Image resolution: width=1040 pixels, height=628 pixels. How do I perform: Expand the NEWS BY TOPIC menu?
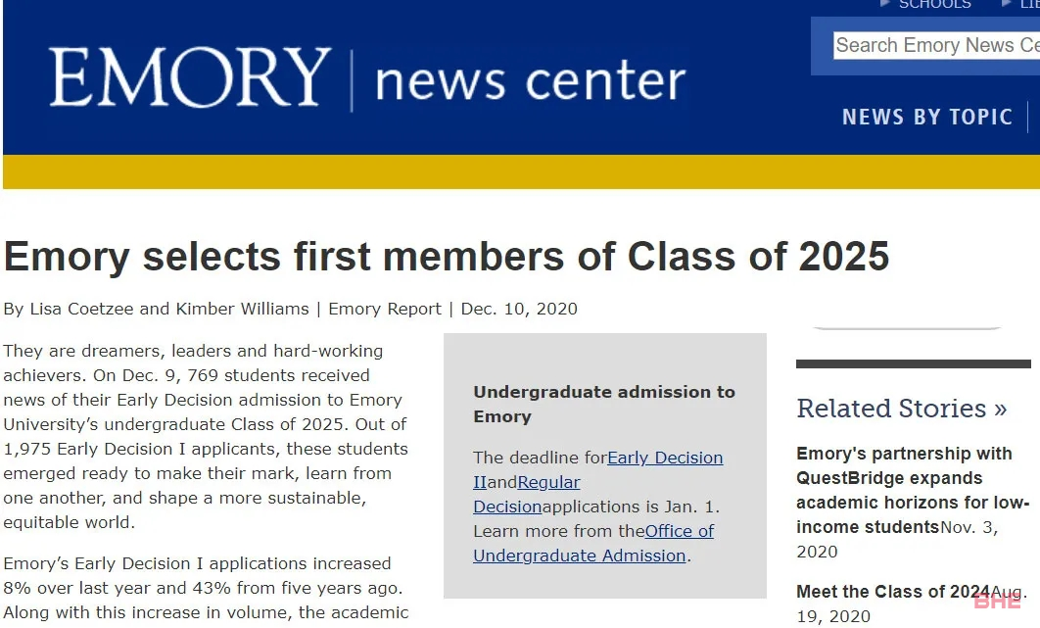click(927, 117)
